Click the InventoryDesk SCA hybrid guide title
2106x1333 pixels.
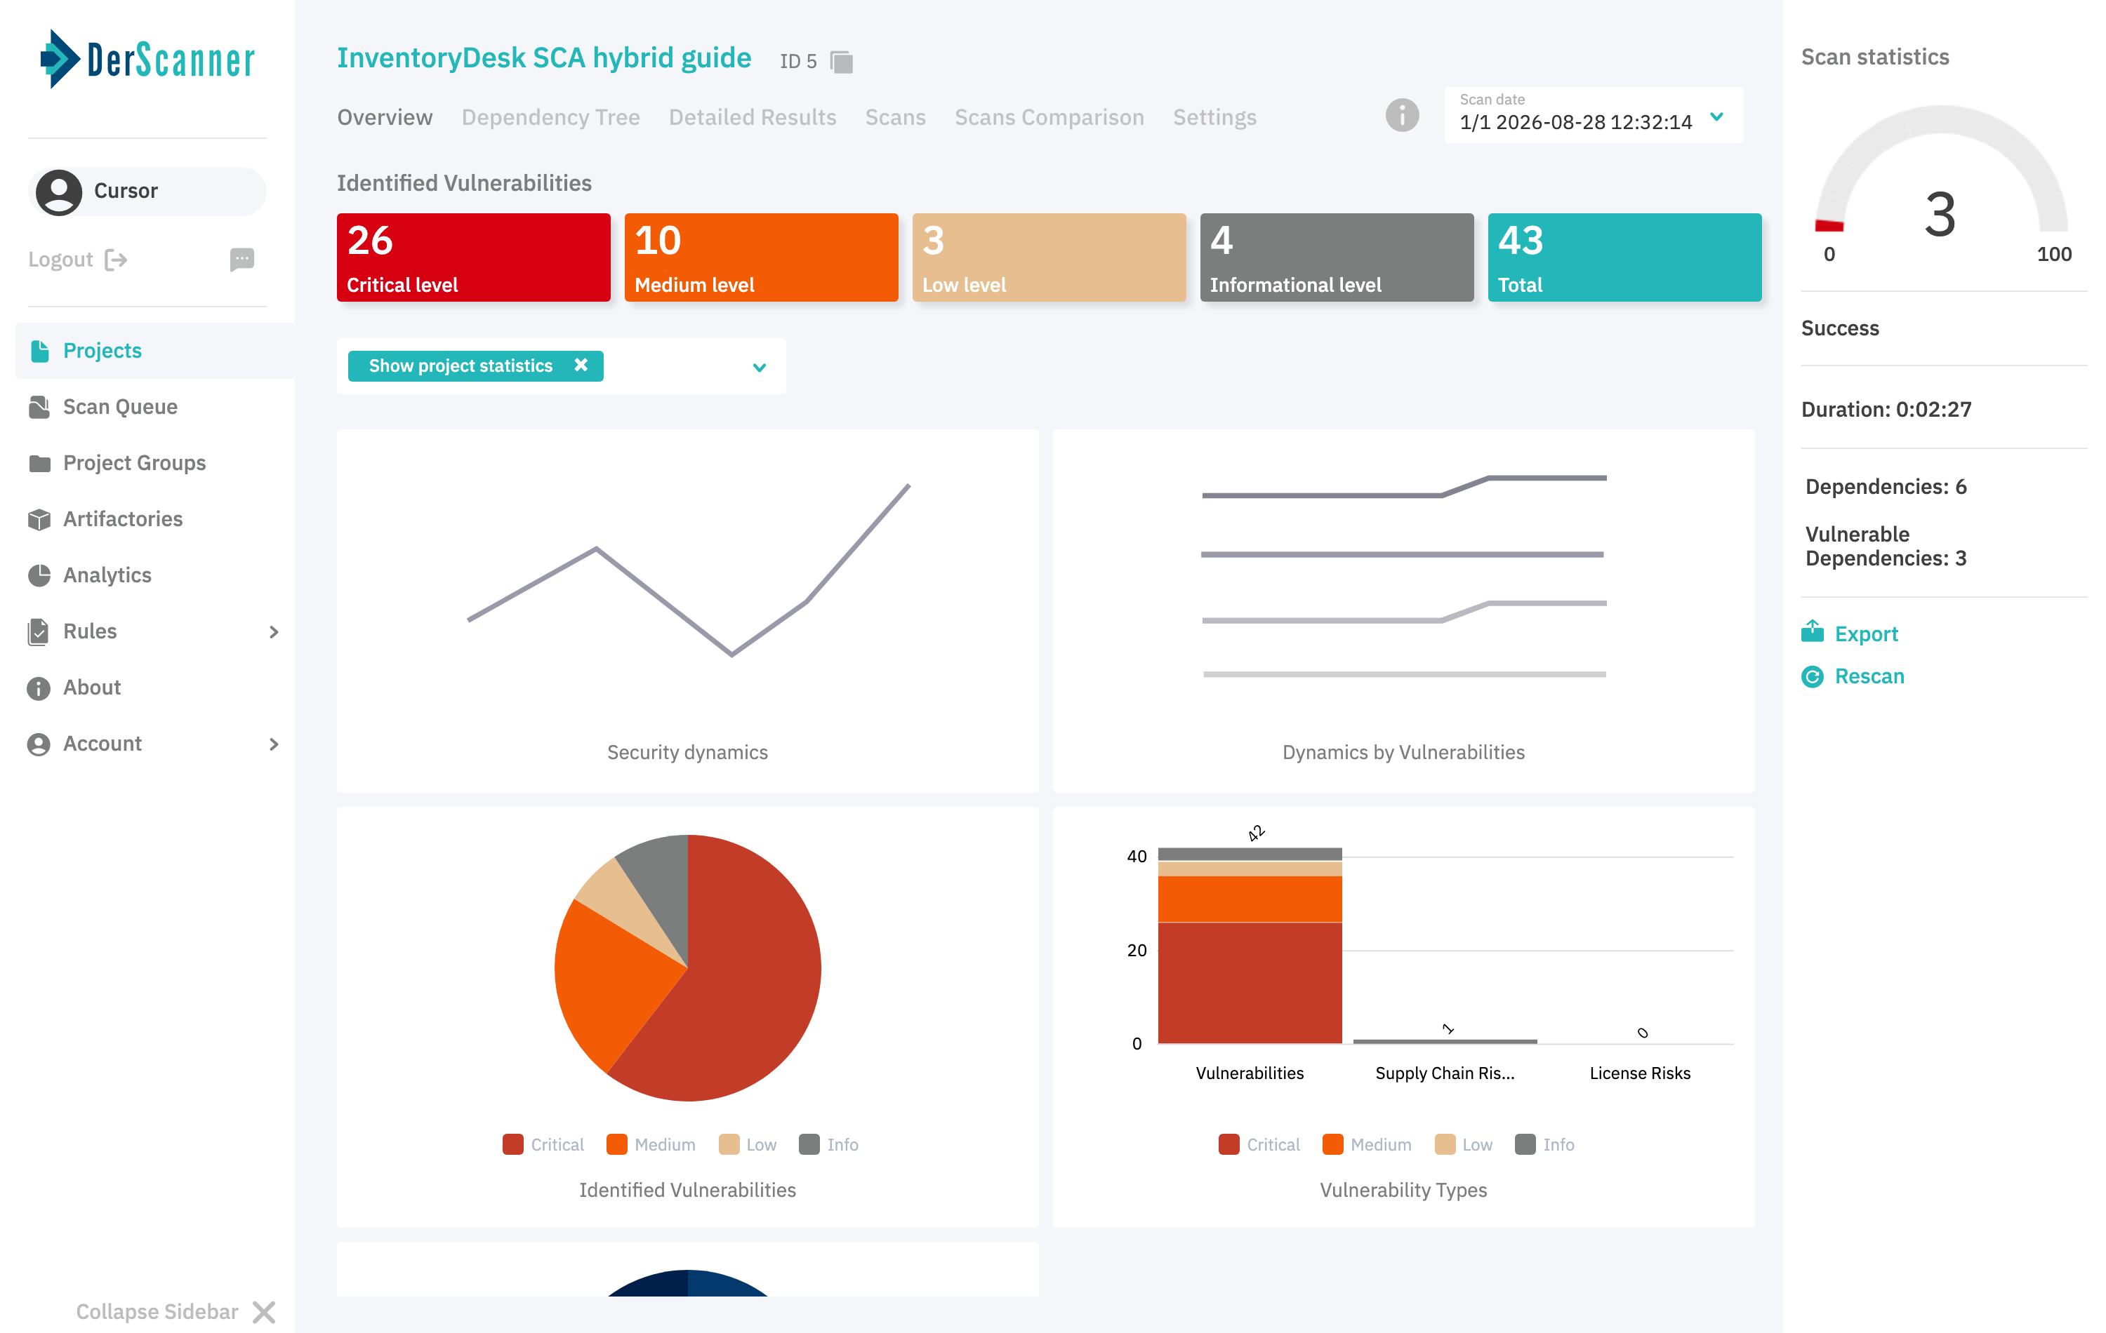point(544,58)
